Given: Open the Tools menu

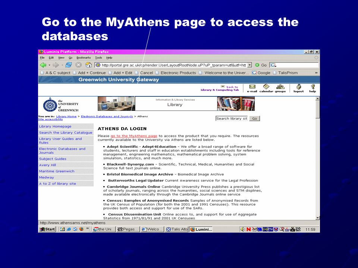Looking at the screenshot, I should (98, 58).
